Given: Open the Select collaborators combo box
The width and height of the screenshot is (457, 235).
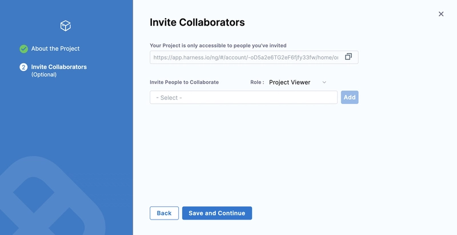Looking at the screenshot, I should point(244,98).
